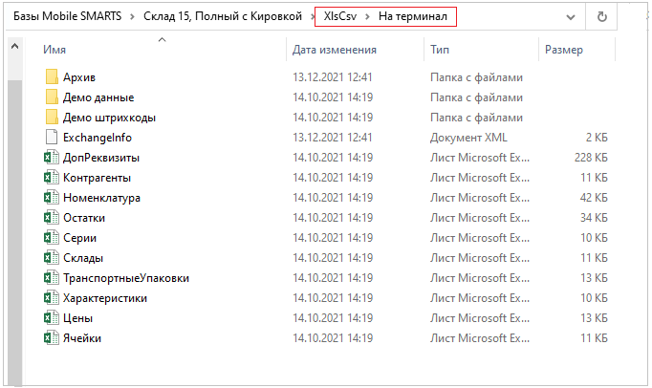Click Архив modification date 13.12.2021 12:41

click(333, 77)
